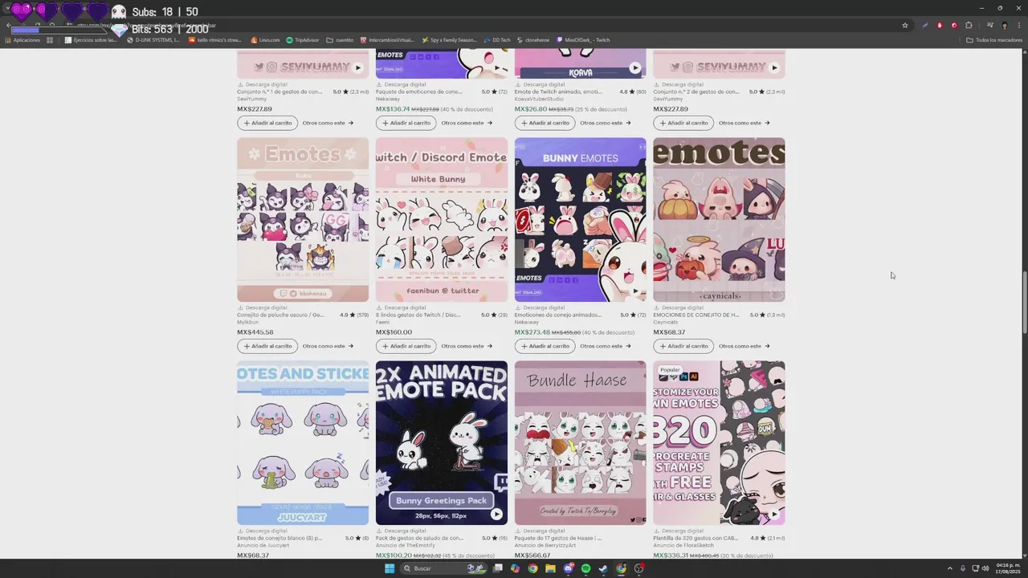Open DD Tech bookmark

click(x=497, y=40)
